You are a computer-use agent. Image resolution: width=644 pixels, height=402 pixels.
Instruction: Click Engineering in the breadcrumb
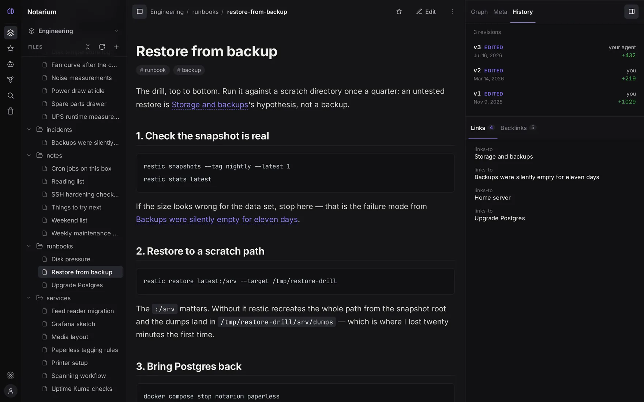coord(167,12)
